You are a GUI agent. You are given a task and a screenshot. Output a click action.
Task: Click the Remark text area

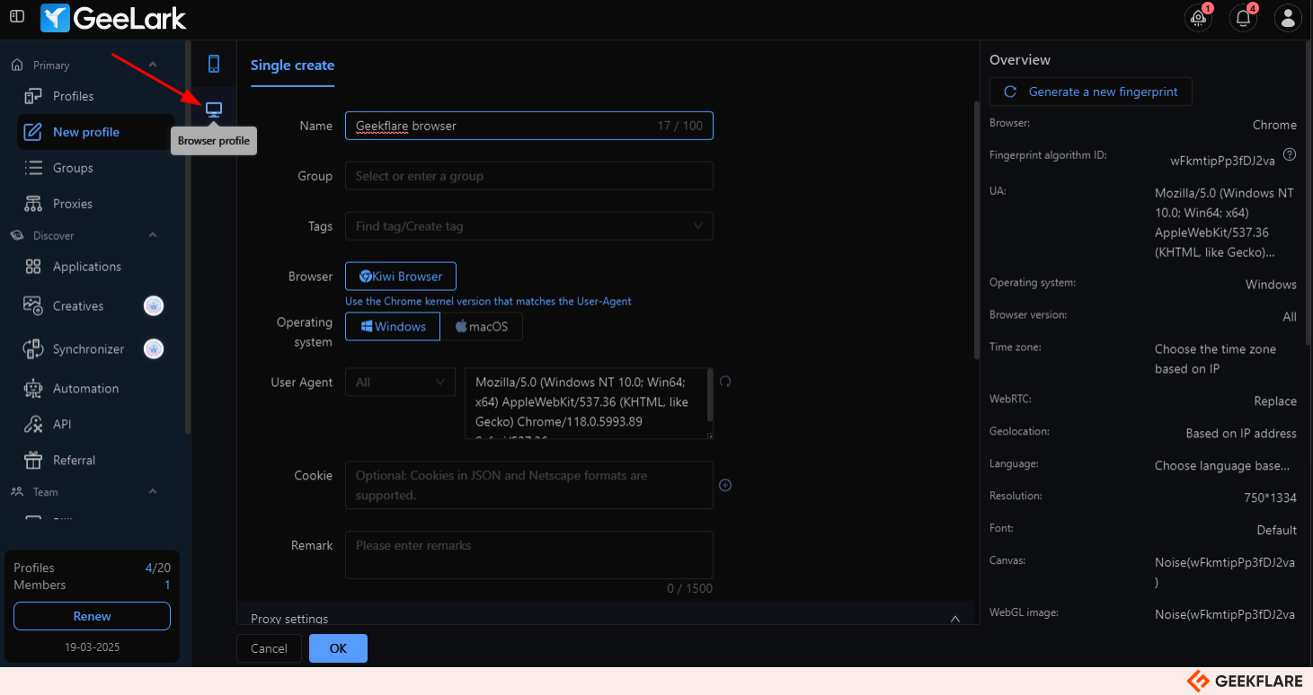[529, 555]
